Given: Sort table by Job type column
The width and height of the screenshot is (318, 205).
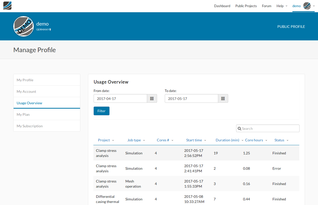Looking at the screenshot, I should tap(136, 140).
